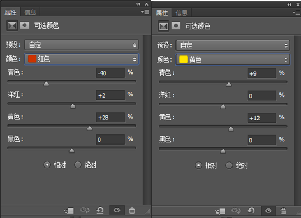Collapse left panel with double-arrow icon
The image size is (301, 218).
click(x=138, y=4)
